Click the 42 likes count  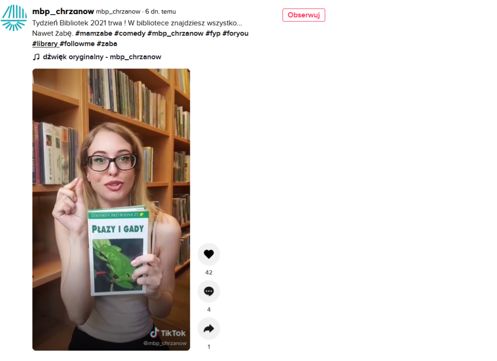[x=209, y=273]
